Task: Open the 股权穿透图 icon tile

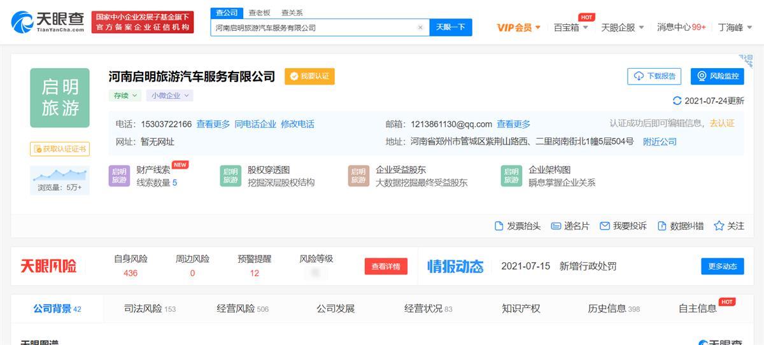Action: click(230, 176)
